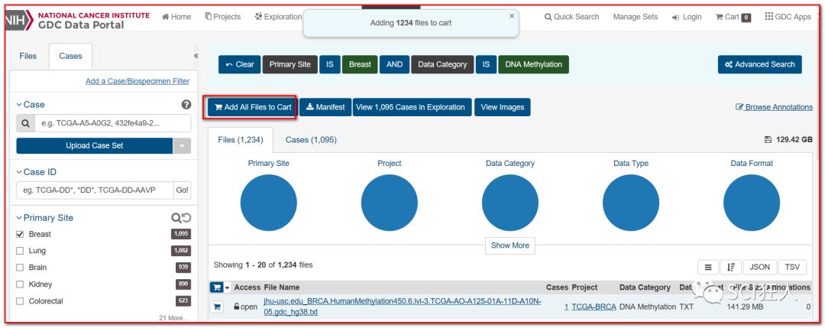The image size is (825, 328).
Task: Switch to the Cases facet tab
Action: [70, 56]
